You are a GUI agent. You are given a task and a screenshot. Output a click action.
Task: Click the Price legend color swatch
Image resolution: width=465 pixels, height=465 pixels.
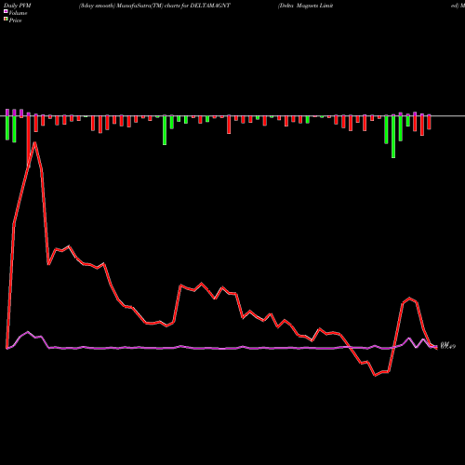pos(6,20)
